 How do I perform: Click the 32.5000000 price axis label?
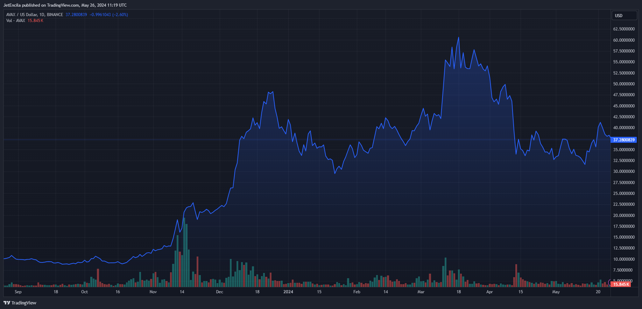pyautogui.click(x=624, y=161)
